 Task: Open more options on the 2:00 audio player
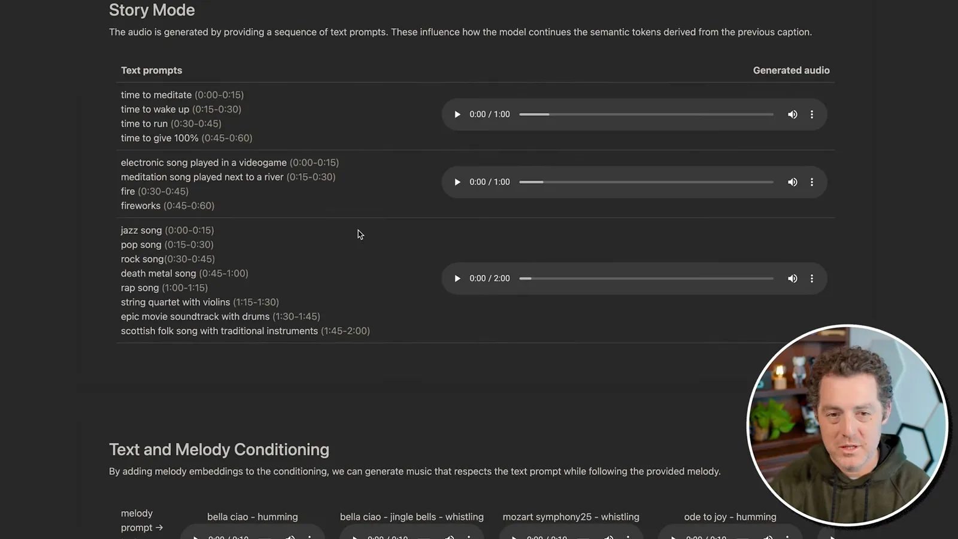pyautogui.click(x=812, y=278)
